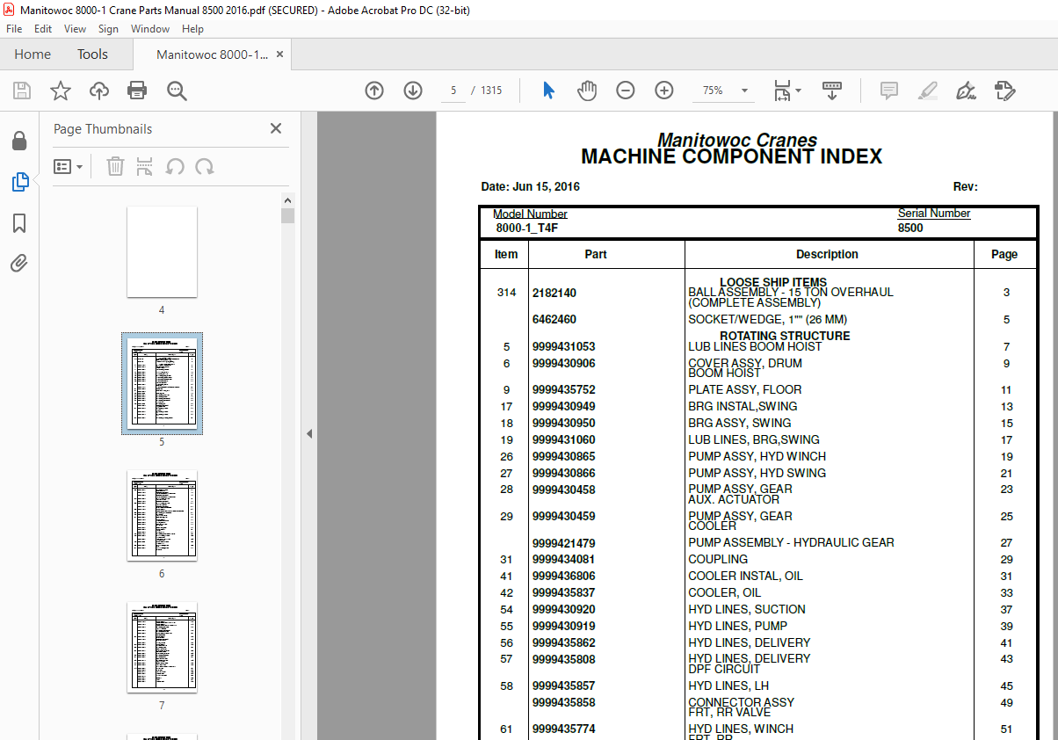Delete selected pages trash icon
Screen dimensions: 1058x740
(x=115, y=166)
